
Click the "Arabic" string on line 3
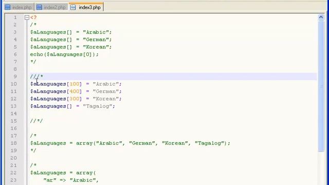click(x=96, y=32)
